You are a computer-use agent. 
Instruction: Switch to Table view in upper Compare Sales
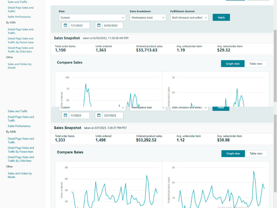tap(256, 64)
